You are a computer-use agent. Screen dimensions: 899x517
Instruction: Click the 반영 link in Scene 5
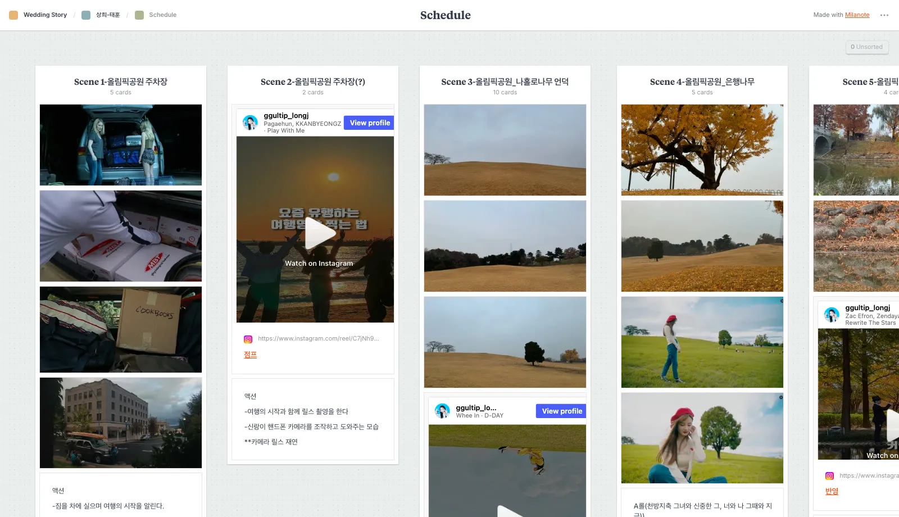point(832,491)
